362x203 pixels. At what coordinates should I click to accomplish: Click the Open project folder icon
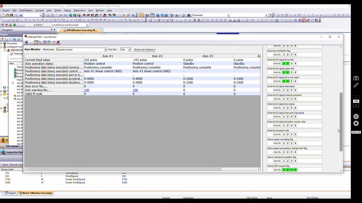tap(7, 15)
